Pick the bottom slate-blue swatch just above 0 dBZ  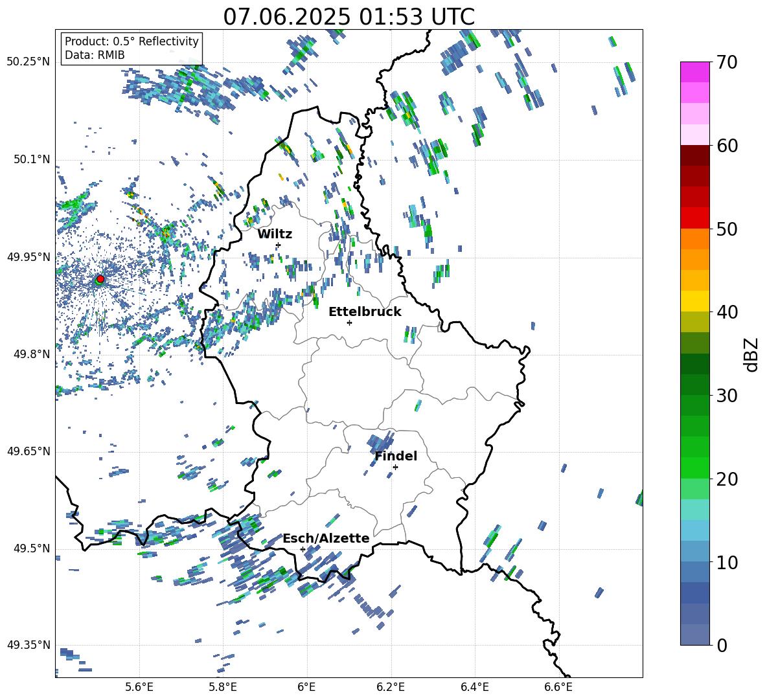(x=694, y=635)
